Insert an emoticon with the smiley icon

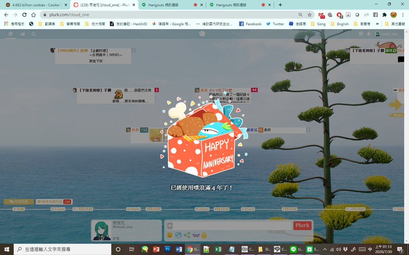pyautogui.click(x=170, y=235)
